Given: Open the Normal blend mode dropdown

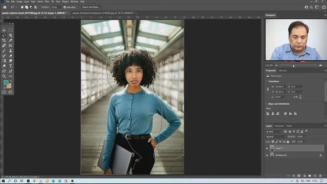Looking at the screenshot, I should click(x=276, y=136).
